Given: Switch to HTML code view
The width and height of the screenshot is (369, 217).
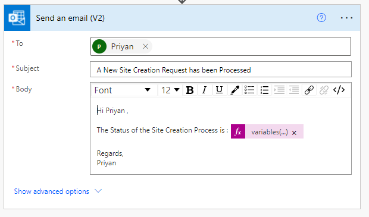Looking at the screenshot, I should (x=339, y=90).
